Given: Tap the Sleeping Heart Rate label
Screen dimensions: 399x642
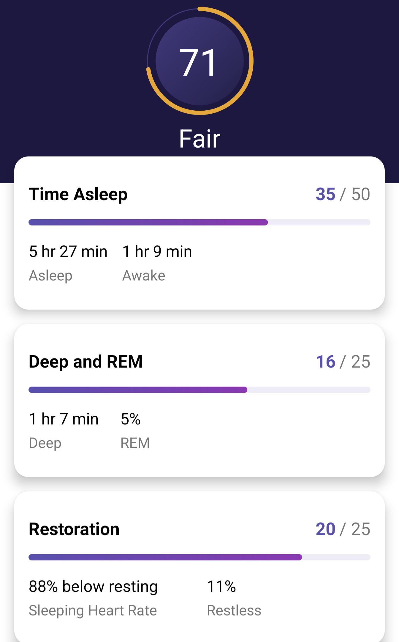Looking at the screenshot, I should [x=93, y=610].
